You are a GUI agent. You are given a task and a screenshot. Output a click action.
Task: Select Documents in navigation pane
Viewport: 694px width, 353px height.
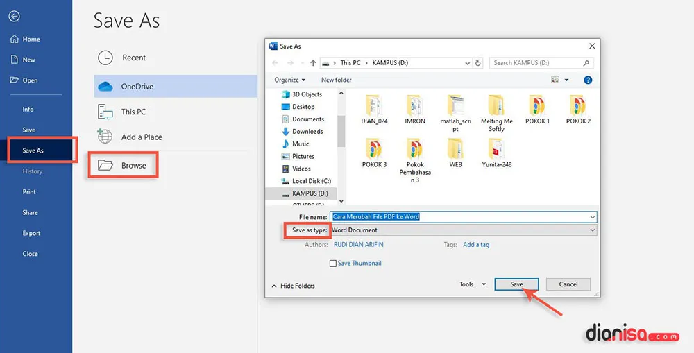point(303,119)
